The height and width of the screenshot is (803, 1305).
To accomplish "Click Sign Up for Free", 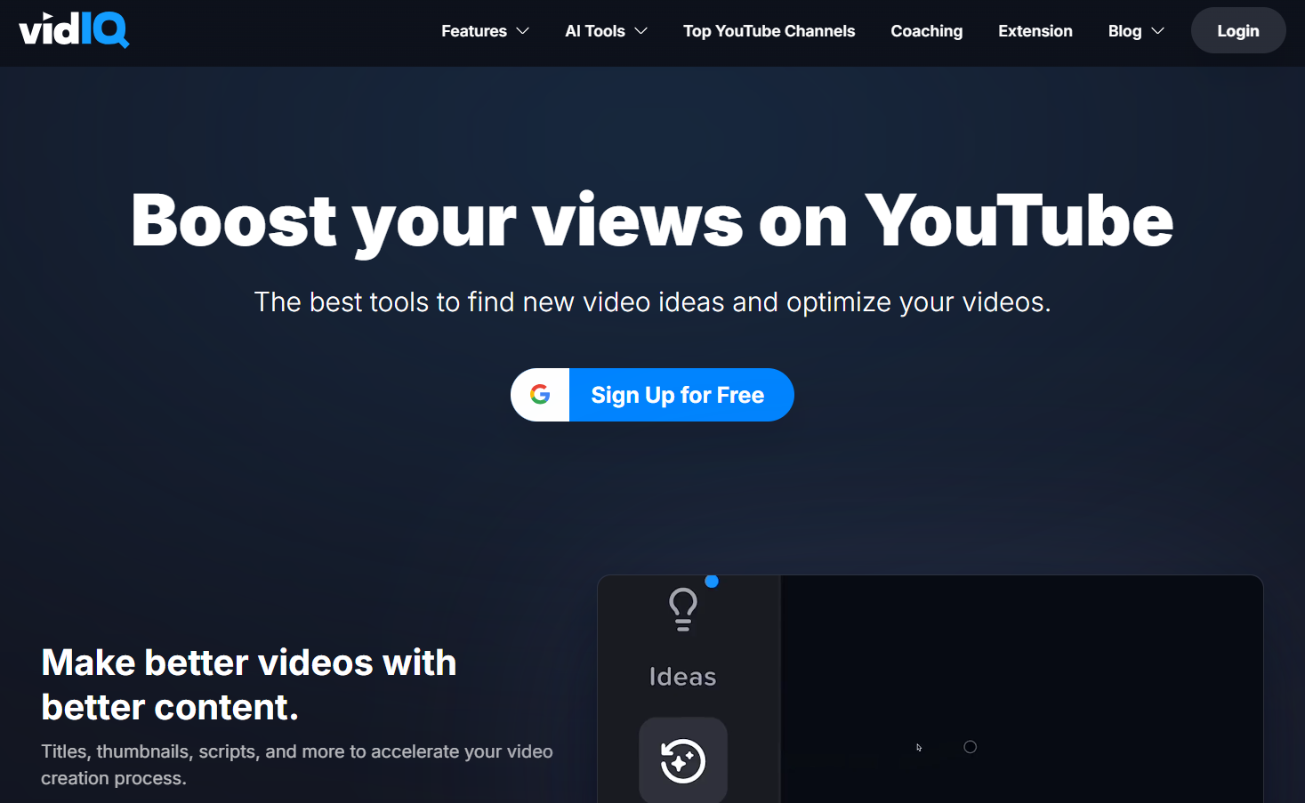I will 652,395.
